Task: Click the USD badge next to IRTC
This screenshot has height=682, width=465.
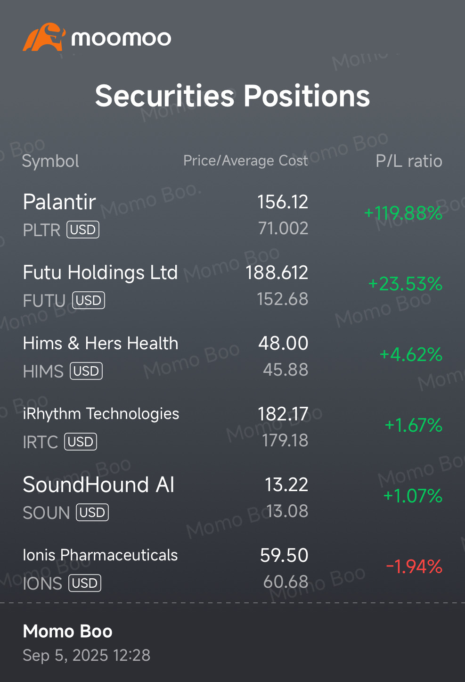Action: 81,442
